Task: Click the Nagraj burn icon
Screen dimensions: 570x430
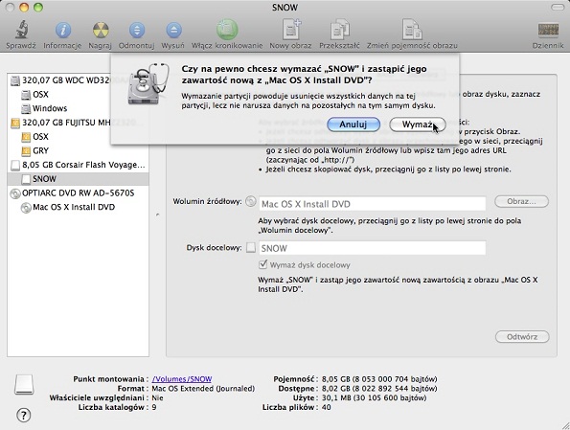Action: (x=101, y=30)
